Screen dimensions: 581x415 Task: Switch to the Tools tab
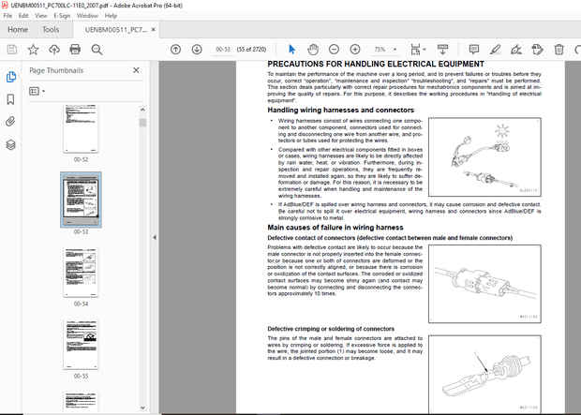[51, 30]
